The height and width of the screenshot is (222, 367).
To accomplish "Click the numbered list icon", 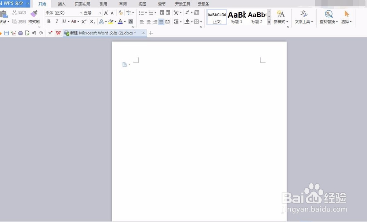I will tap(151, 12).
